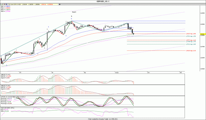The image size is (206, 120).
Task: Select the MA3 moving average label
Action: [6, 10]
